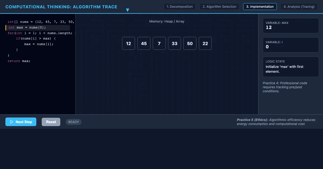Select array cell containing 33
This screenshot has height=169, width=323.
coord(174,43)
